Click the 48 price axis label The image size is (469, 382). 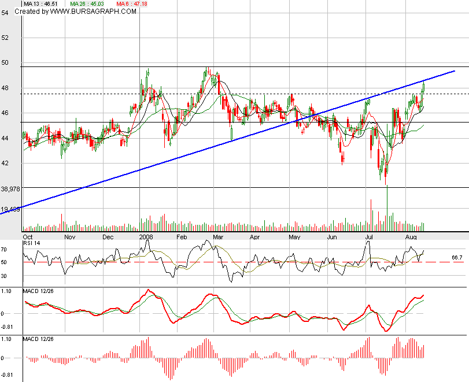[5, 88]
